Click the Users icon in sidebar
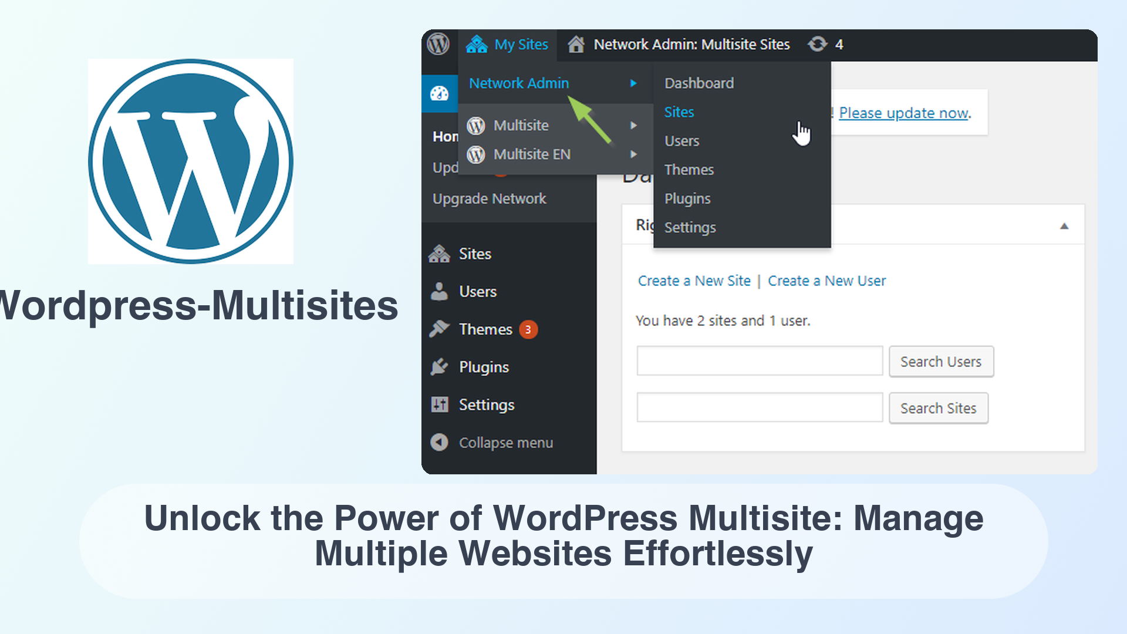Screen dimensions: 1127x634 439,291
